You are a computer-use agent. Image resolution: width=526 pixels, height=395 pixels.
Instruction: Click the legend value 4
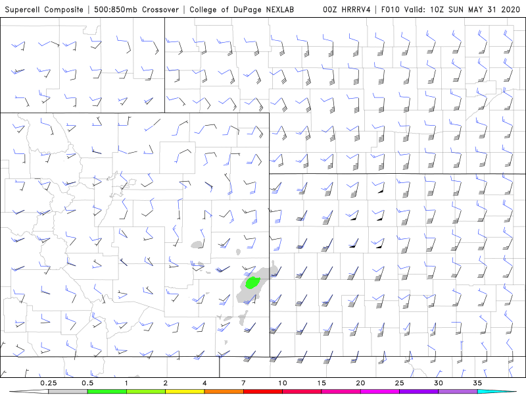pyautogui.click(x=204, y=383)
